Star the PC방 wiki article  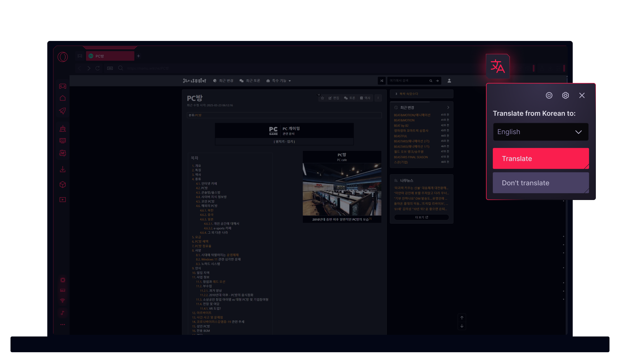[x=322, y=98]
